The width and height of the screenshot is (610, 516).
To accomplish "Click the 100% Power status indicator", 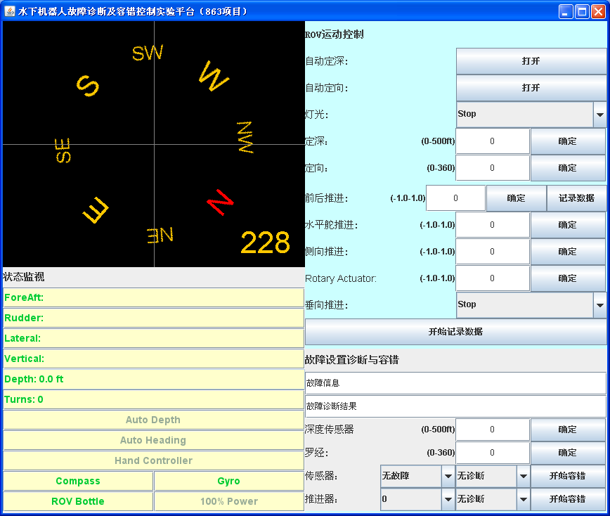I will point(229,501).
